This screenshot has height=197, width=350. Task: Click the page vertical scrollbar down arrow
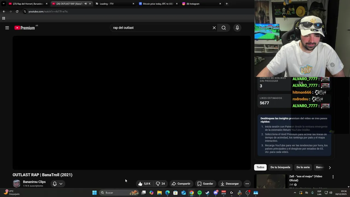click(x=348, y=187)
